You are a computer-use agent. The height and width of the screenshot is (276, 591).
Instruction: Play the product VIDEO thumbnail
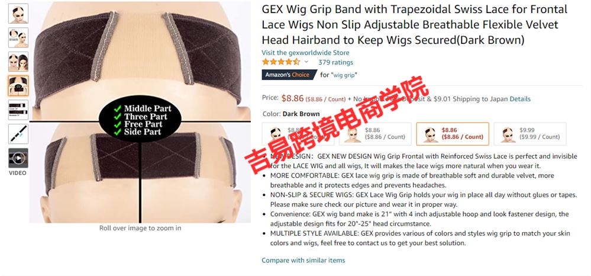[18, 158]
